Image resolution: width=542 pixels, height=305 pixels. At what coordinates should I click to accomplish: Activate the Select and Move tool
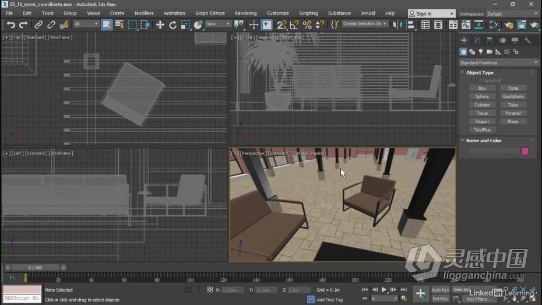[x=160, y=24]
